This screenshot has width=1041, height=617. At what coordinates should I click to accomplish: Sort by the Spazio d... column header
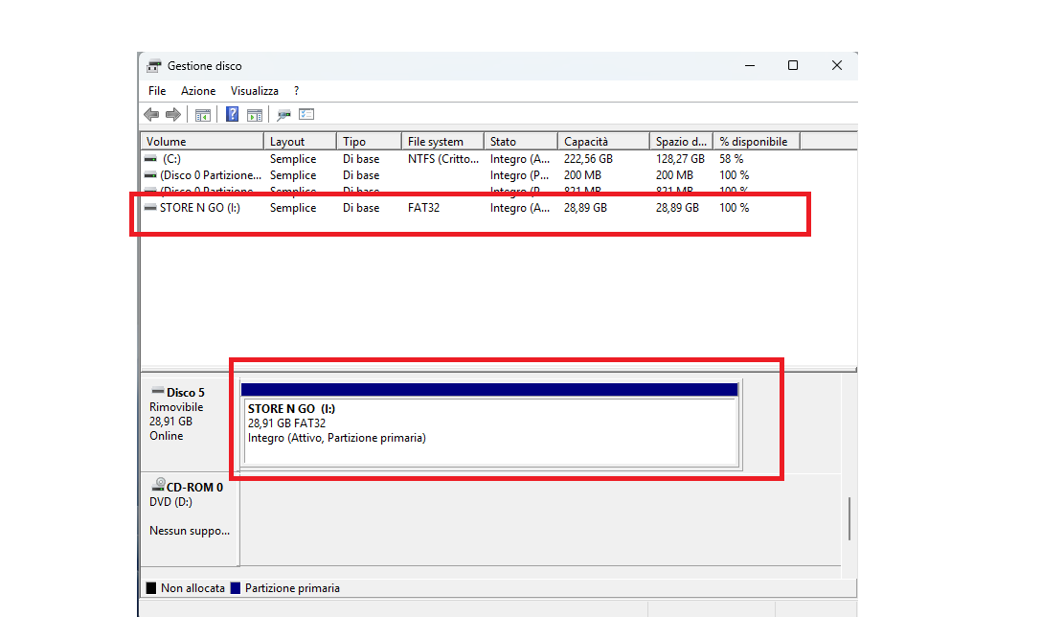point(681,142)
